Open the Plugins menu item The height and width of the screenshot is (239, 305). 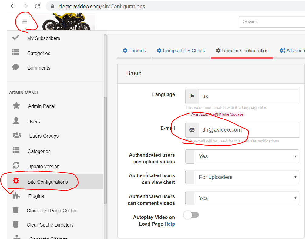click(36, 196)
